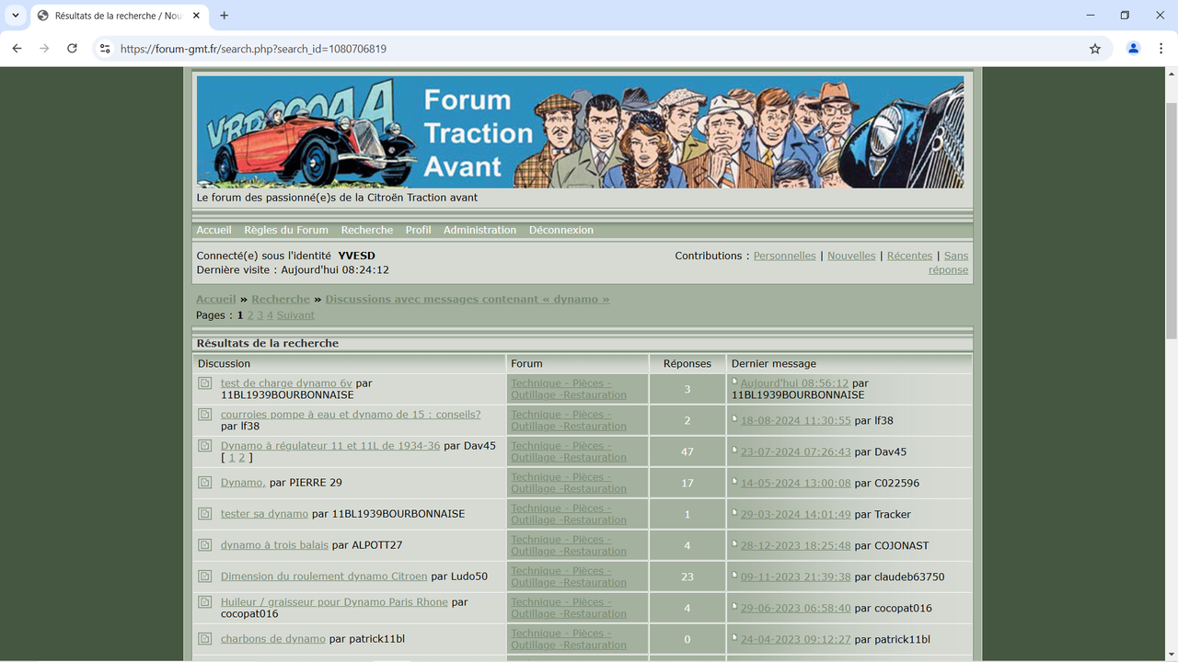Bookmark this page with the star icon
This screenshot has height=662, width=1178.
pyautogui.click(x=1095, y=49)
